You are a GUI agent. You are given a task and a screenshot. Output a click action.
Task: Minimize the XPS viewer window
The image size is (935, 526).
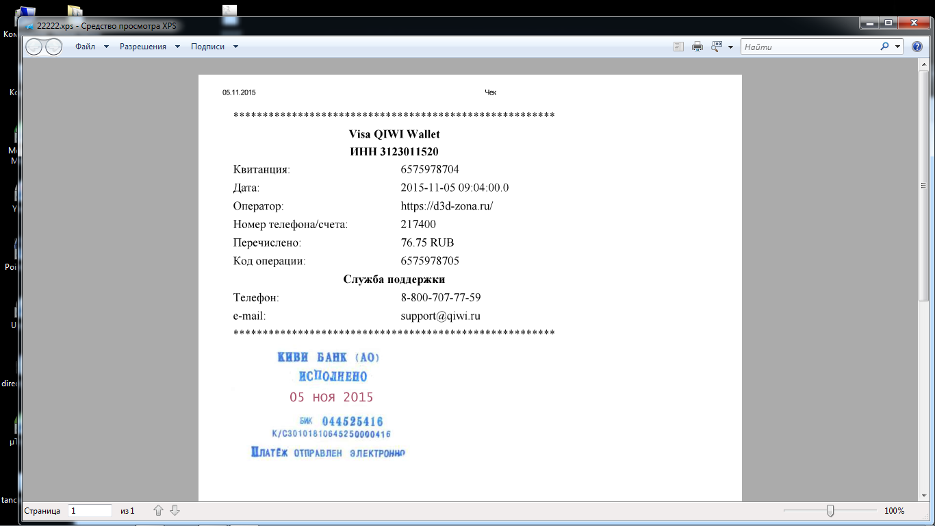[870, 23]
